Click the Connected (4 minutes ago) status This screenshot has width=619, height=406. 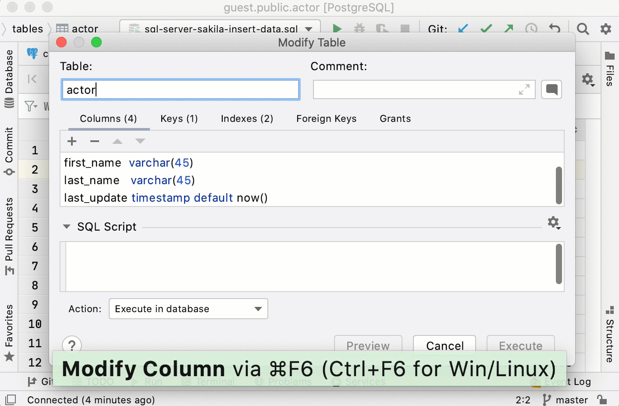point(91,399)
